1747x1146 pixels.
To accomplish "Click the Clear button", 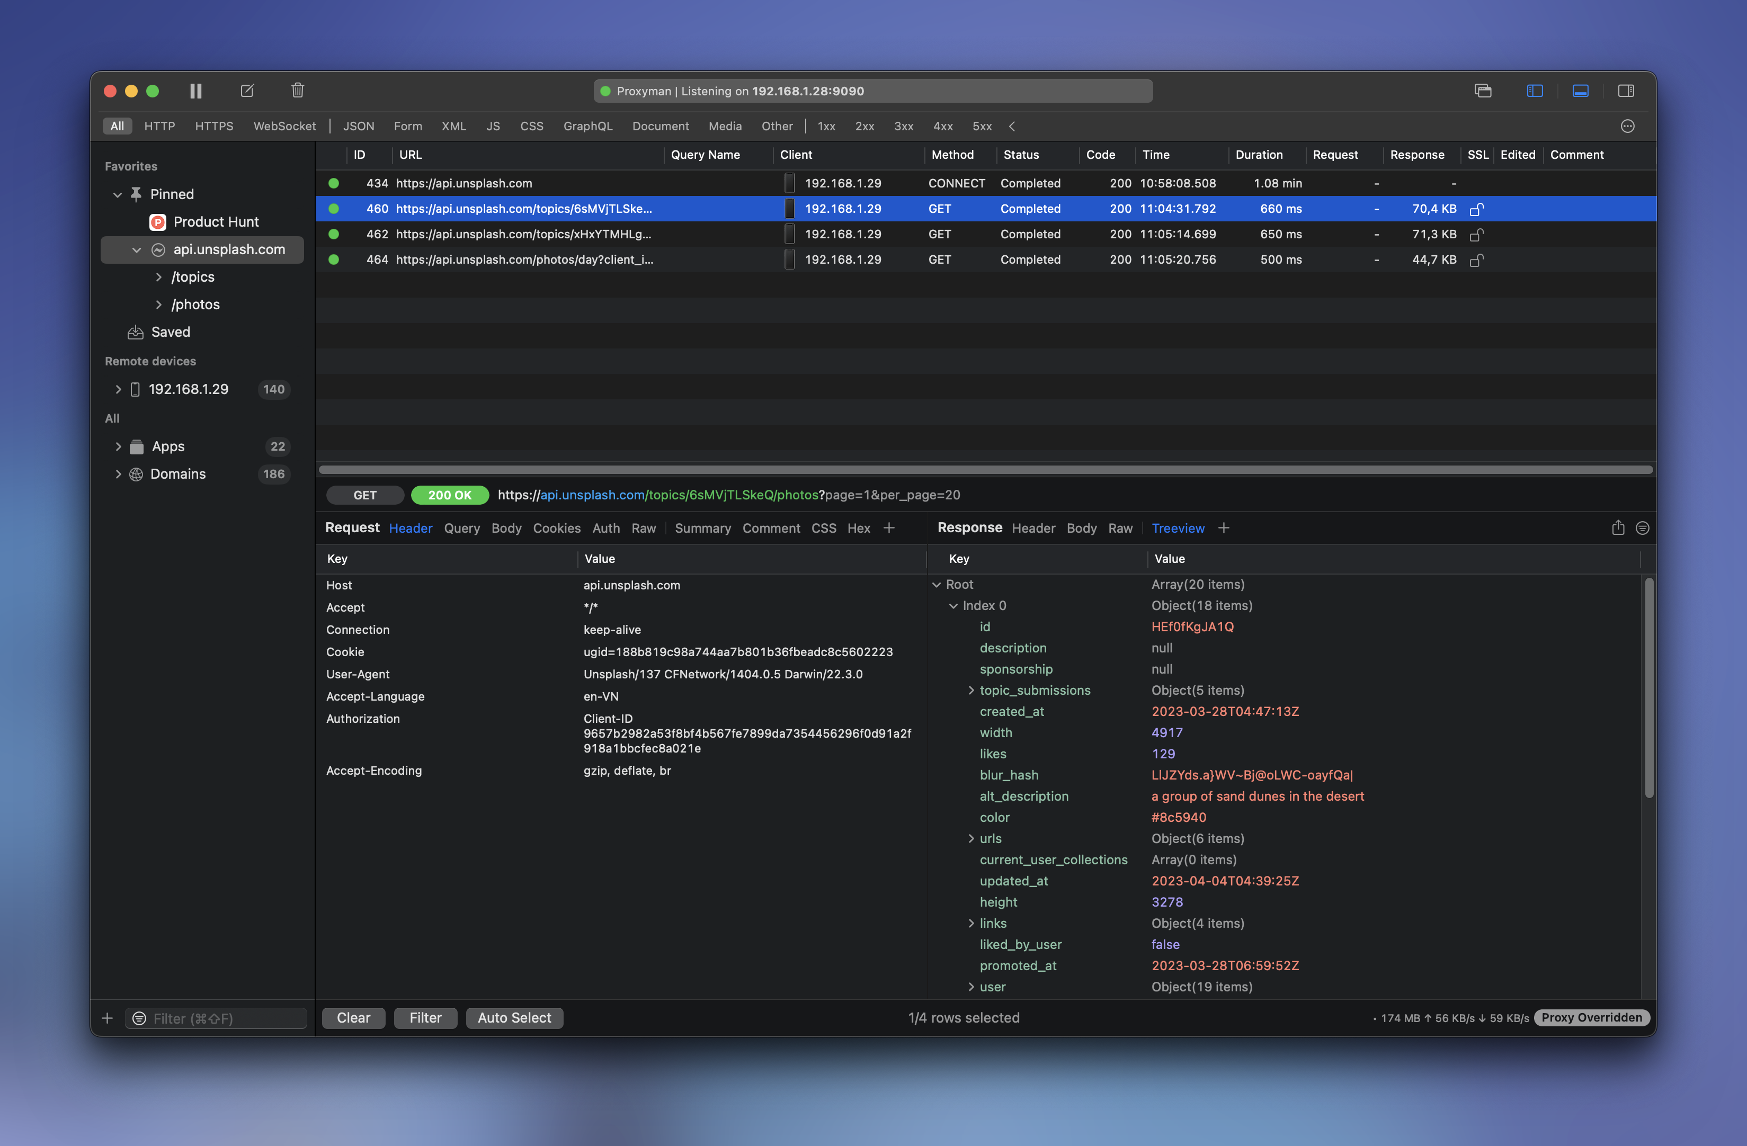I will [x=354, y=1018].
